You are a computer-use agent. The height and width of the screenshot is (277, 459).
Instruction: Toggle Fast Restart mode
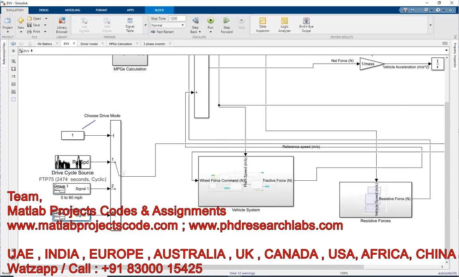(x=162, y=32)
